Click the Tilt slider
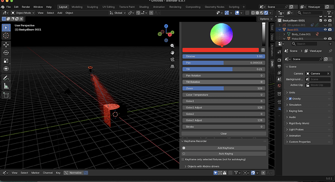This screenshot has height=182, width=335. click(x=224, y=69)
